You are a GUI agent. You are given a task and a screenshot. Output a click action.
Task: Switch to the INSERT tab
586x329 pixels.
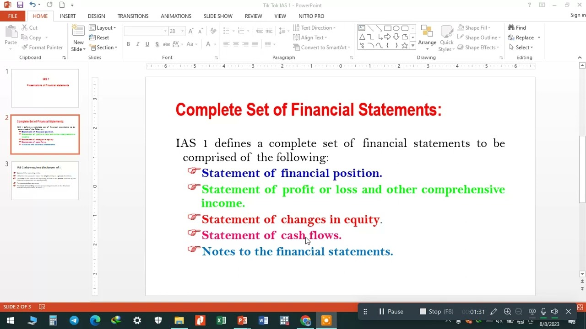[x=68, y=16]
